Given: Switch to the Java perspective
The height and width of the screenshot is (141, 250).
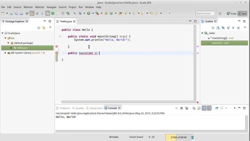Looking at the screenshot, I should [242, 14].
